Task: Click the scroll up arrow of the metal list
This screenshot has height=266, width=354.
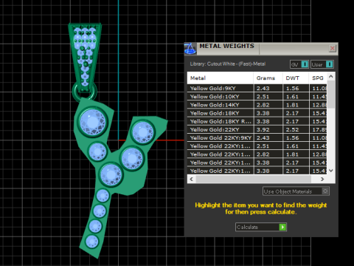Action: [331, 76]
